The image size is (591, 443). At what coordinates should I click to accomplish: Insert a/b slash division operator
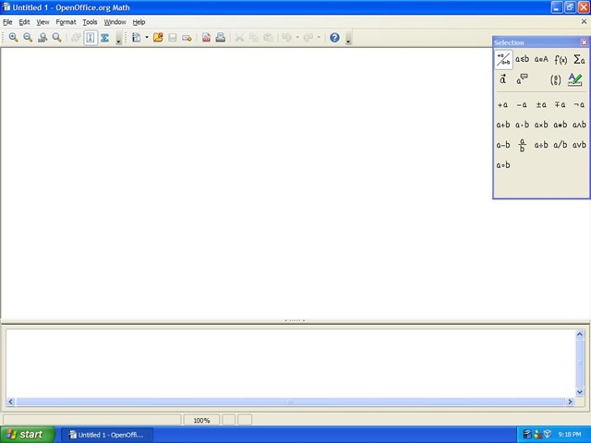coord(561,145)
